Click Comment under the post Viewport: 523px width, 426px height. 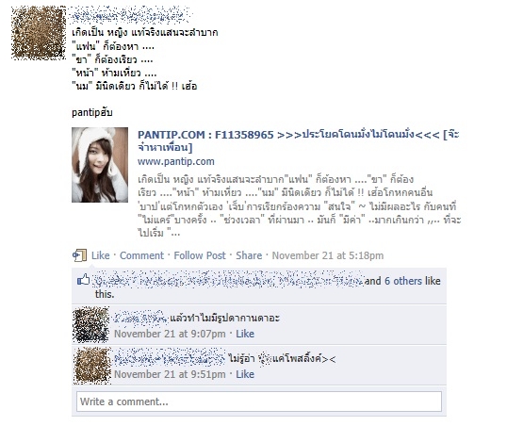[x=141, y=255]
